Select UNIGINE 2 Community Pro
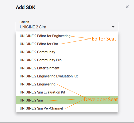 click(x=67, y=60)
